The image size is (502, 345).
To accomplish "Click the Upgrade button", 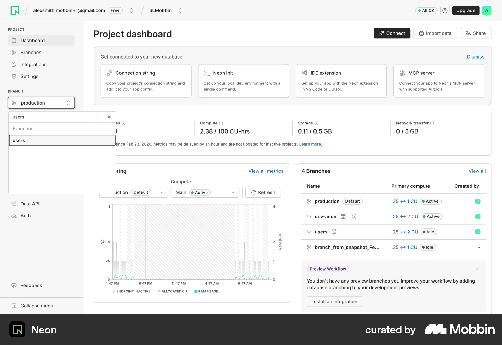I will (x=466, y=10).
